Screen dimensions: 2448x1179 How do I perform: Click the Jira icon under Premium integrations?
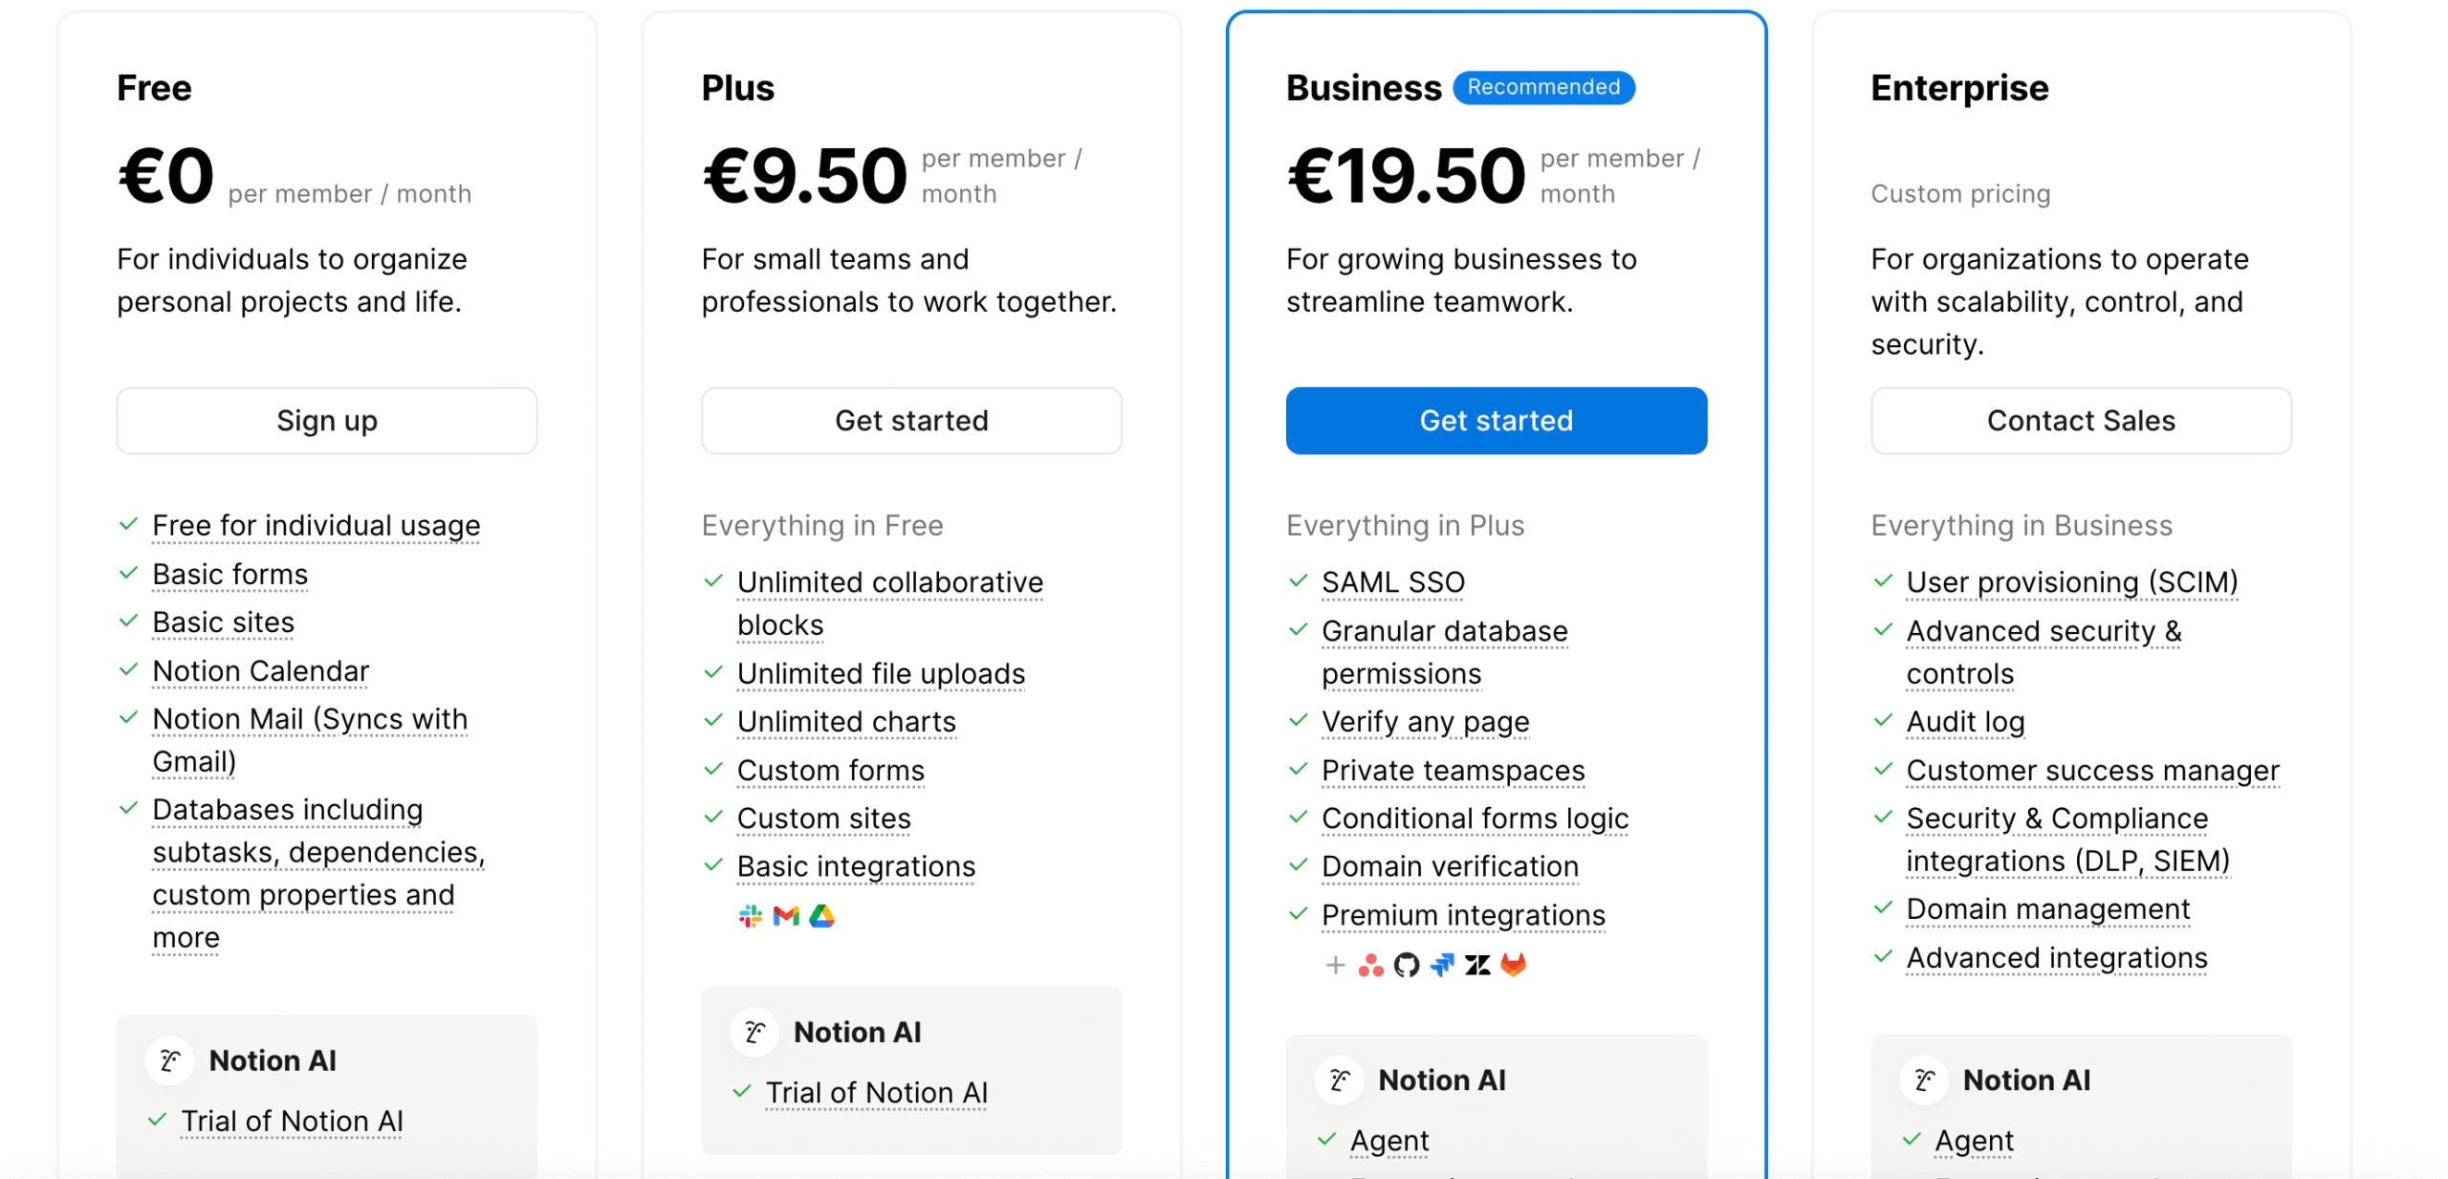pyautogui.click(x=1441, y=966)
